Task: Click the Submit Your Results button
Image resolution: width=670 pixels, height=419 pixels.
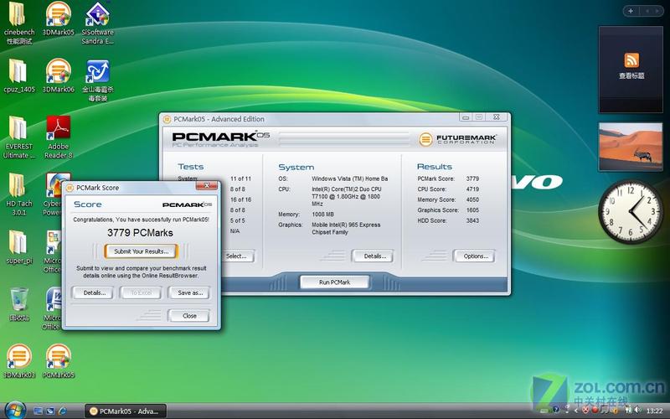Action: [x=141, y=251]
